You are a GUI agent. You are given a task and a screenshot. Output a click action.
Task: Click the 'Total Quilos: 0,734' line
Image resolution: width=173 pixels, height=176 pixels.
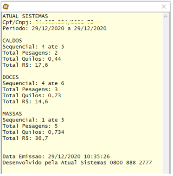pos(33,132)
